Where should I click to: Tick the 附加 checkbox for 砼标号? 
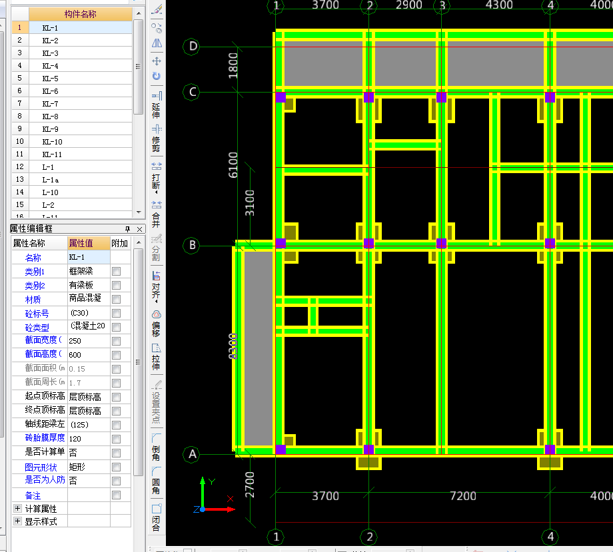116,314
